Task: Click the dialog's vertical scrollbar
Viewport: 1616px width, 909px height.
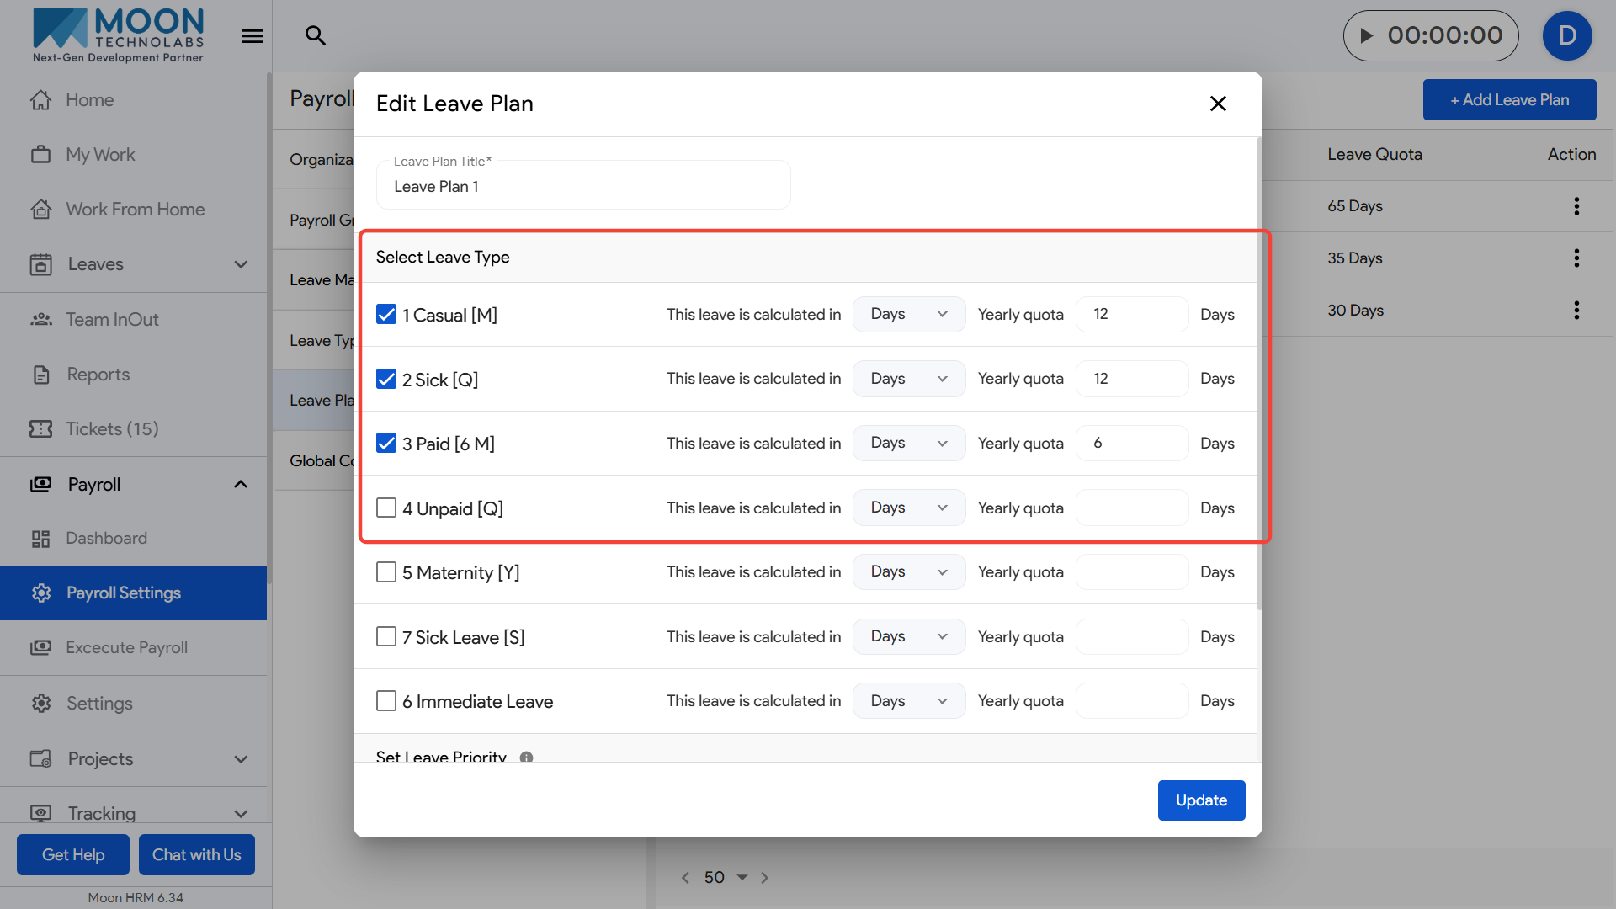Action: (x=1259, y=370)
